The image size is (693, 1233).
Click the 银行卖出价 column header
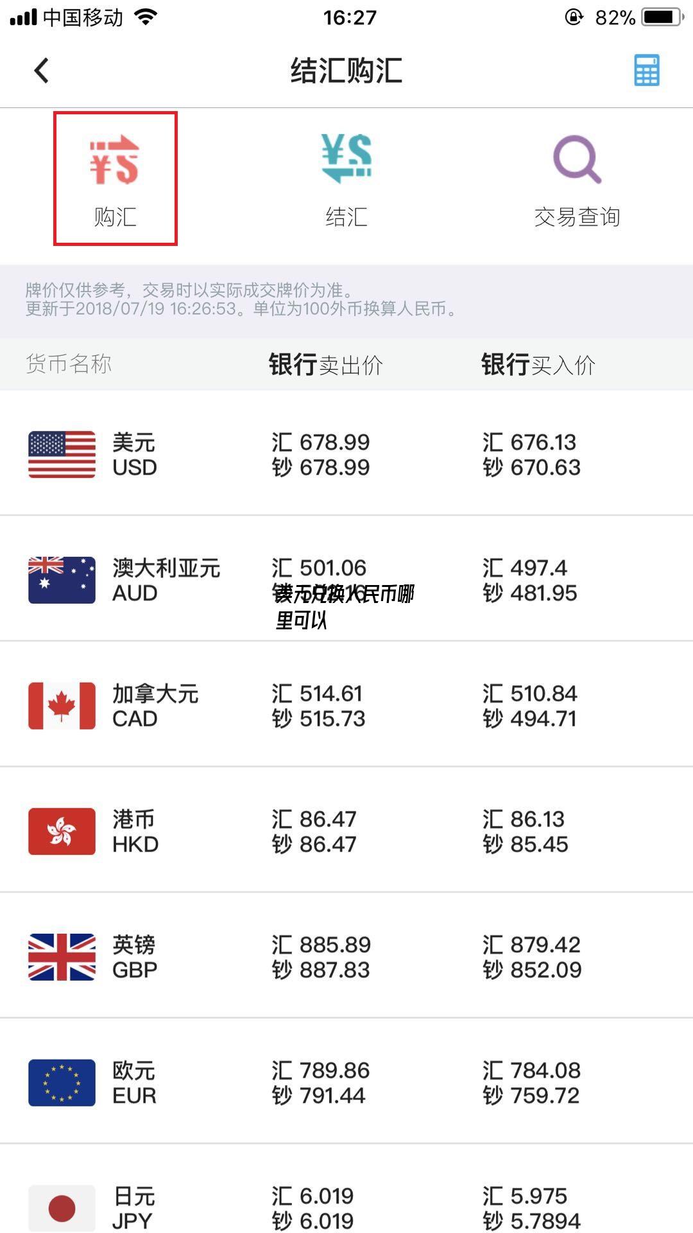325,365
